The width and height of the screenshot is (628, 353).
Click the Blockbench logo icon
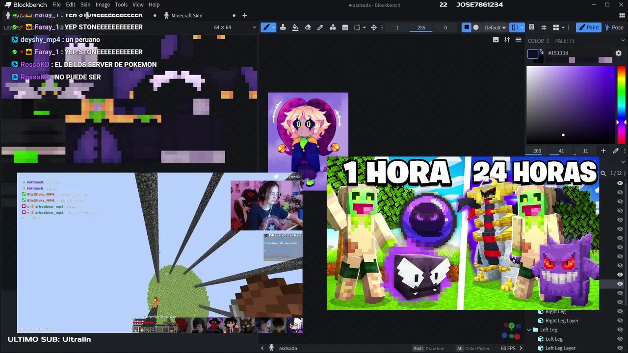pos(7,5)
